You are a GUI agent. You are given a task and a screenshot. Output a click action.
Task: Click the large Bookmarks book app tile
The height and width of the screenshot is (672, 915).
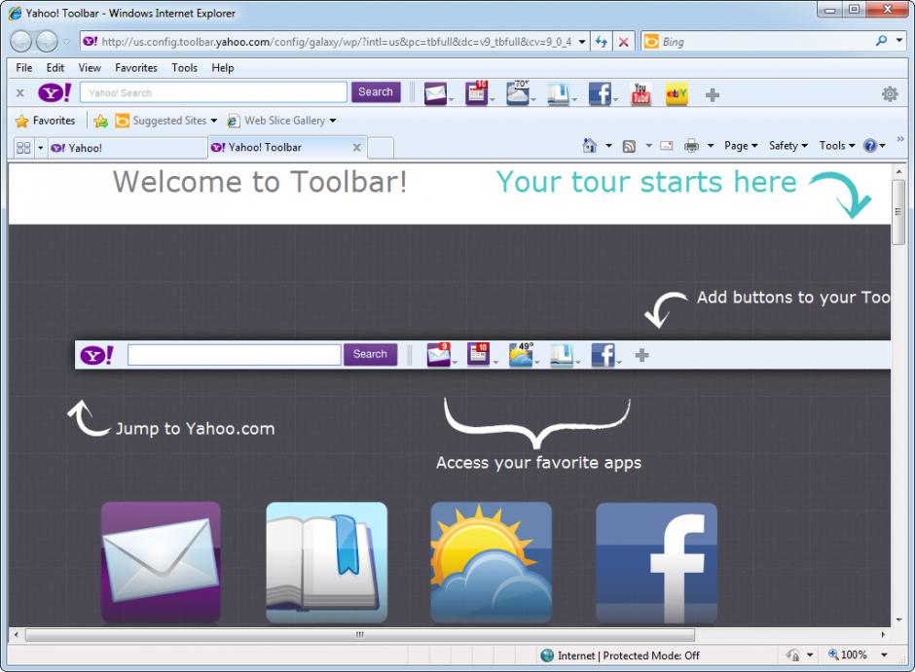pos(326,562)
